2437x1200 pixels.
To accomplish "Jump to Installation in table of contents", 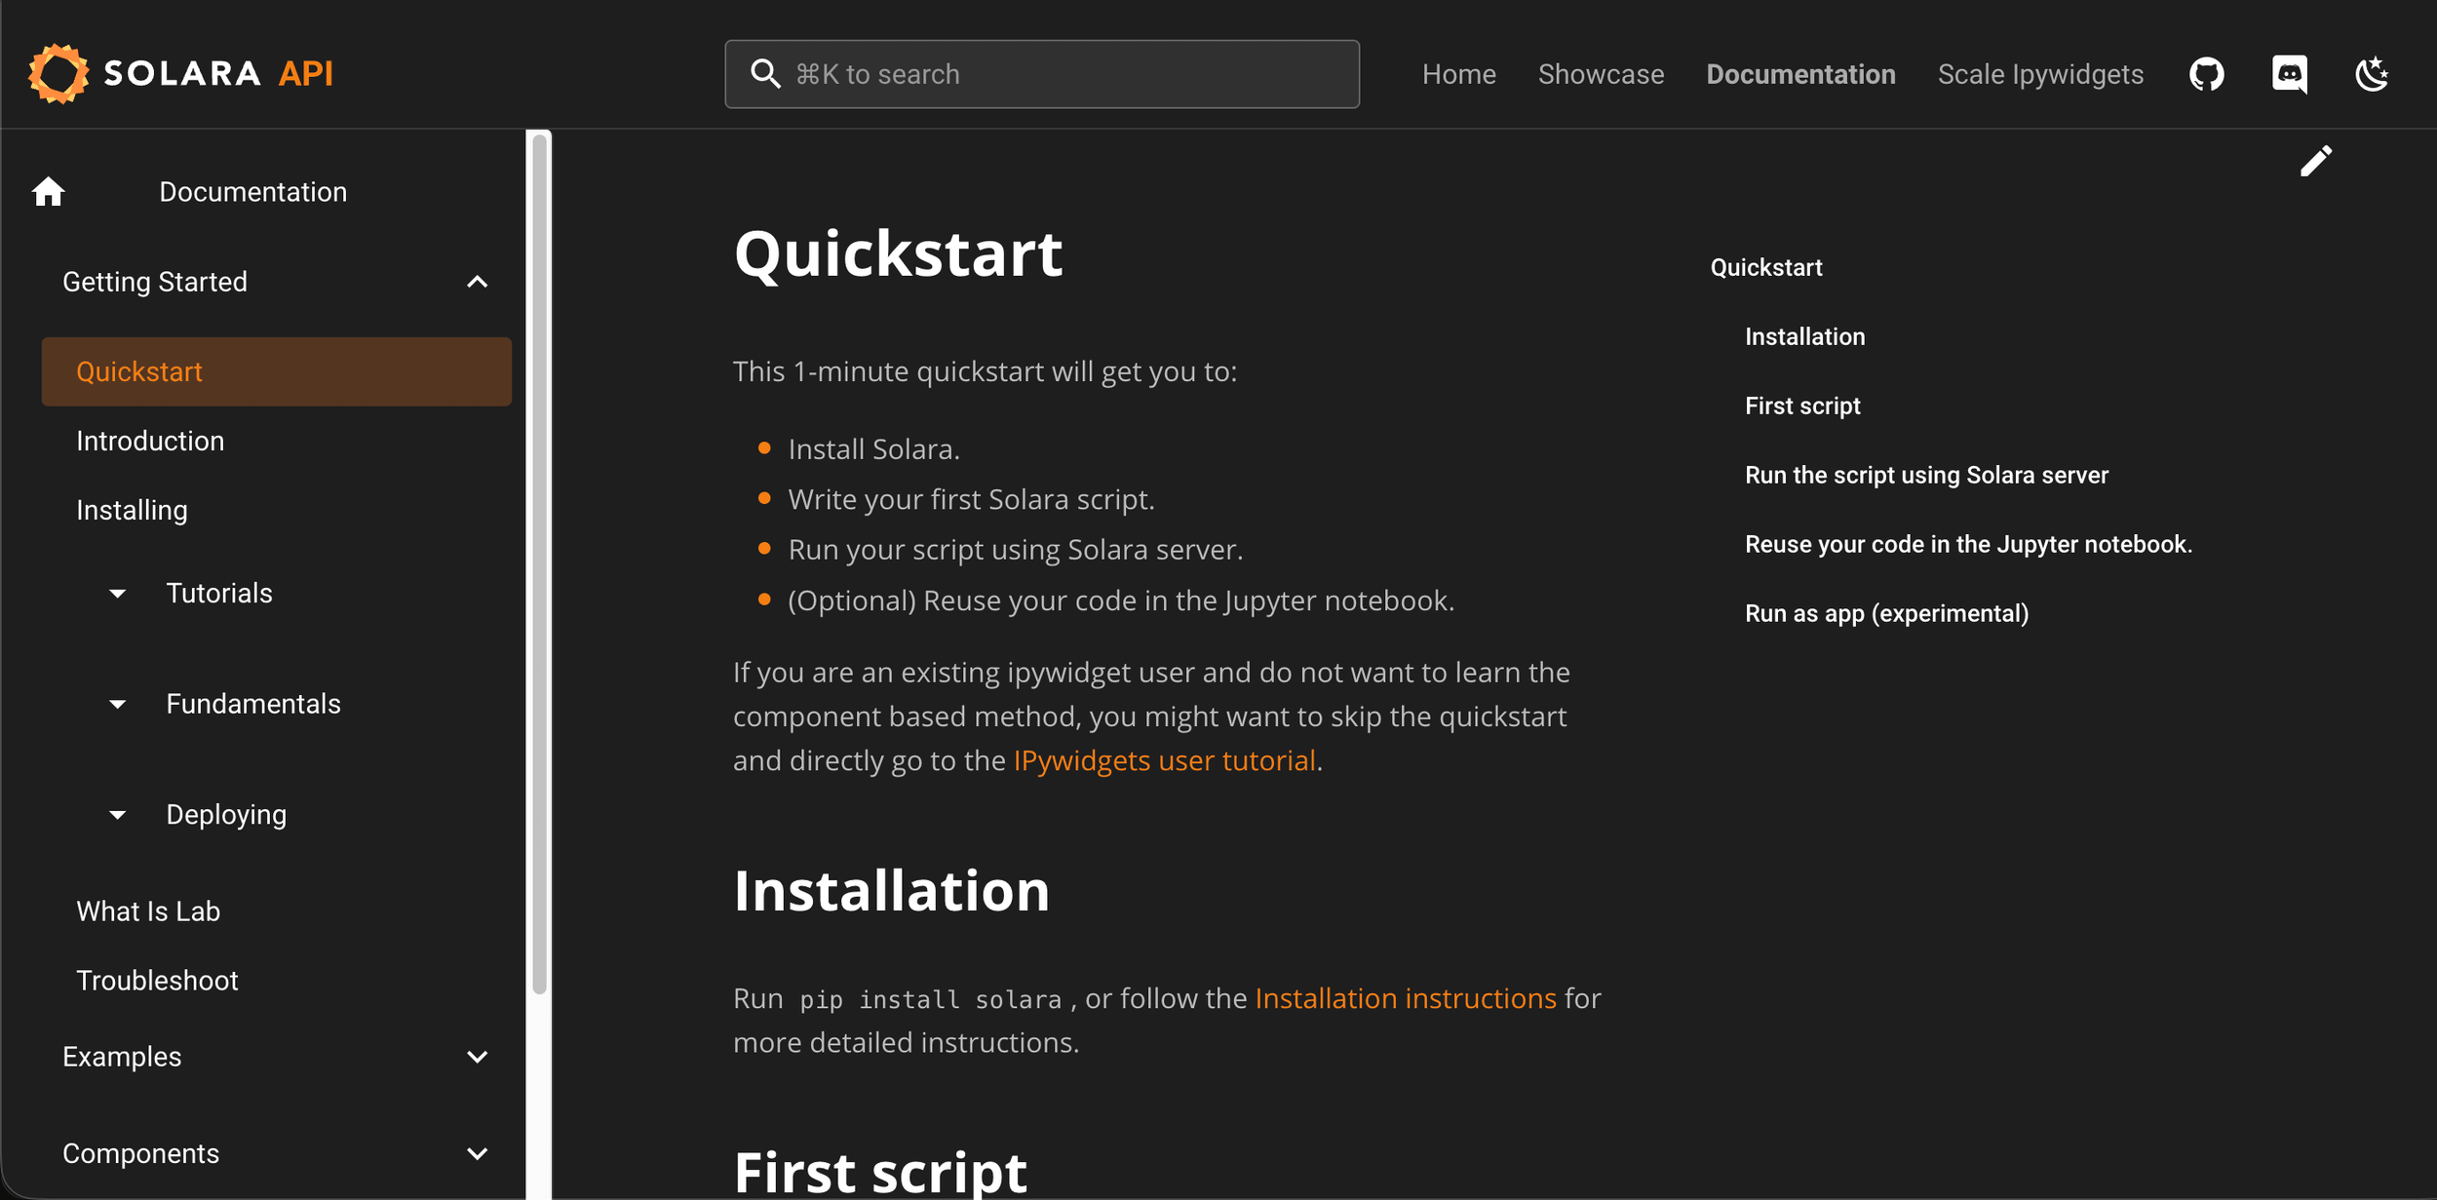I will (1804, 336).
